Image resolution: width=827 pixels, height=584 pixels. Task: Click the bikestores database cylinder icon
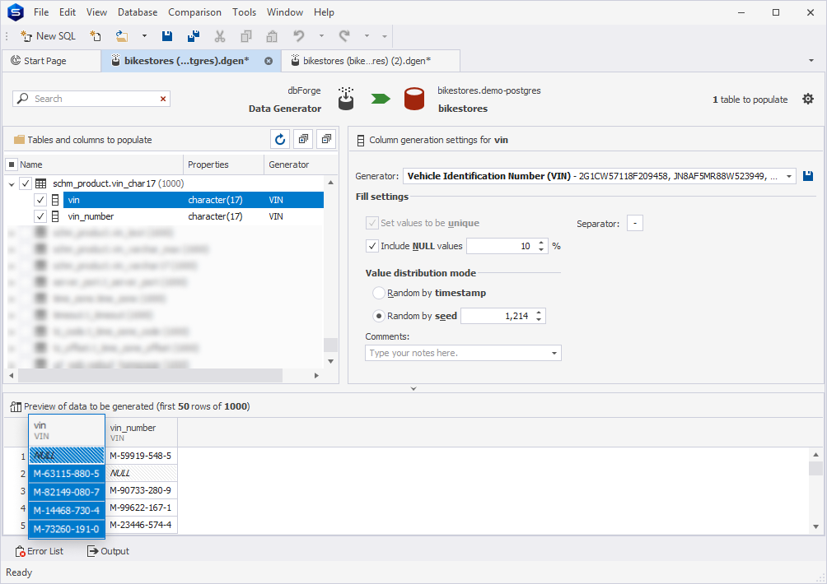tap(414, 99)
